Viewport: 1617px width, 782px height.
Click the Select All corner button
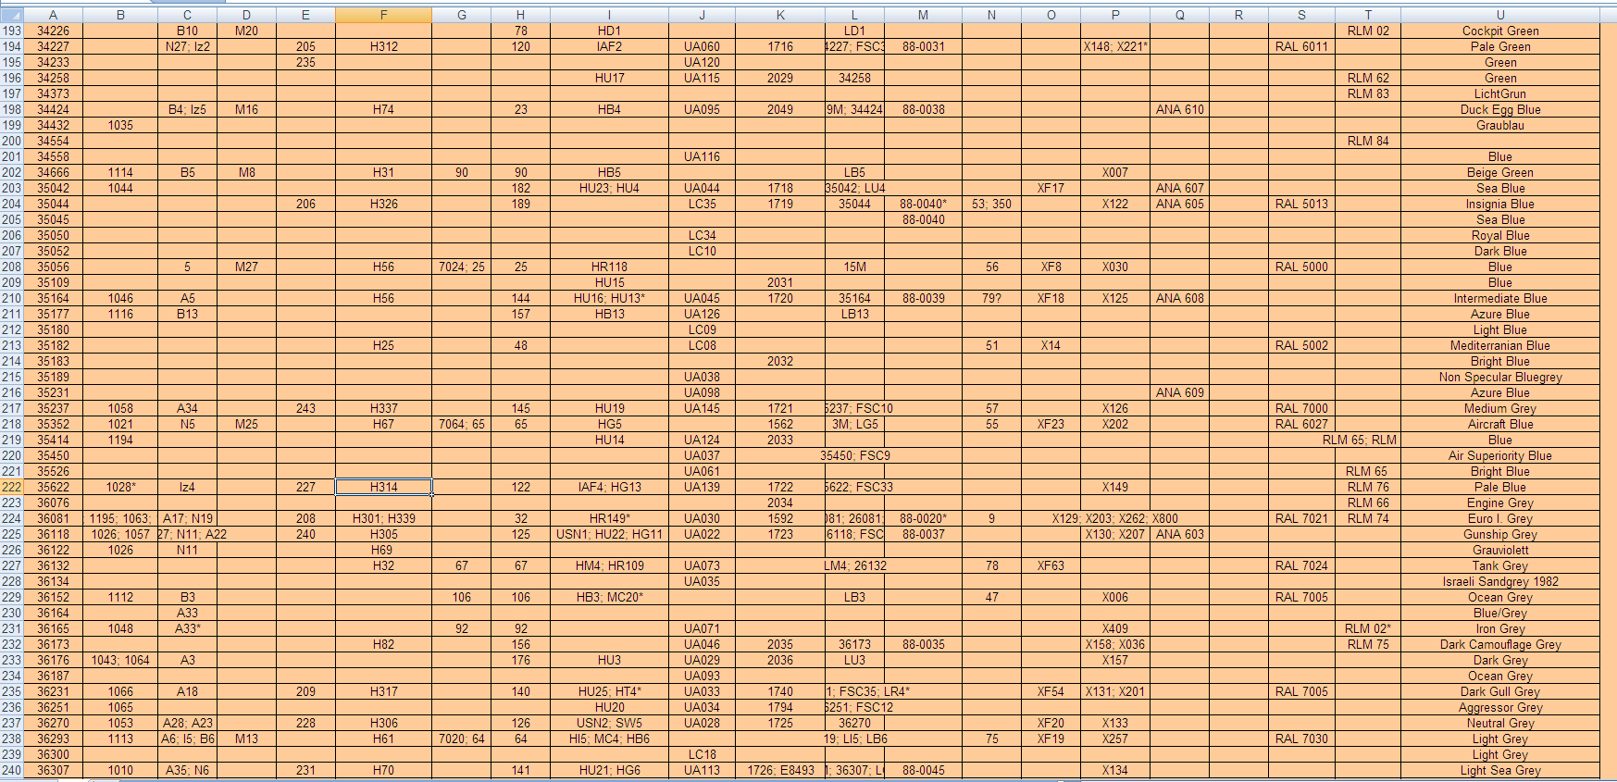pyautogui.click(x=11, y=15)
